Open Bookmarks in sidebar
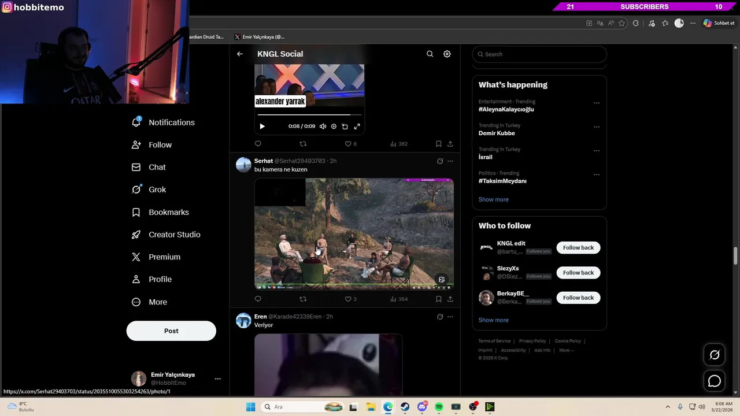This screenshot has width=740, height=416. pyautogui.click(x=161, y=212)
